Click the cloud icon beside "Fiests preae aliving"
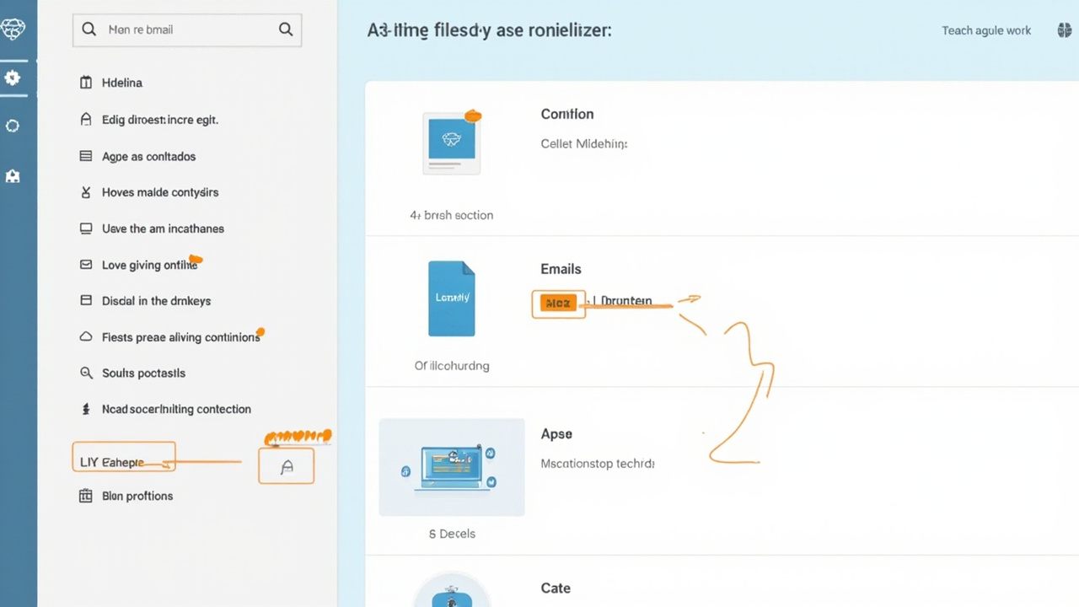Image resolution: width=1079 pixels, height=607 pixels. (x=85, y=337)
